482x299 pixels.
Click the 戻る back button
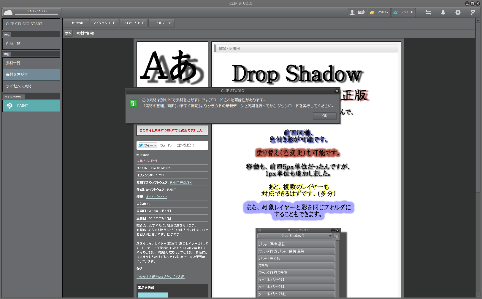click(x=68, y=33)
